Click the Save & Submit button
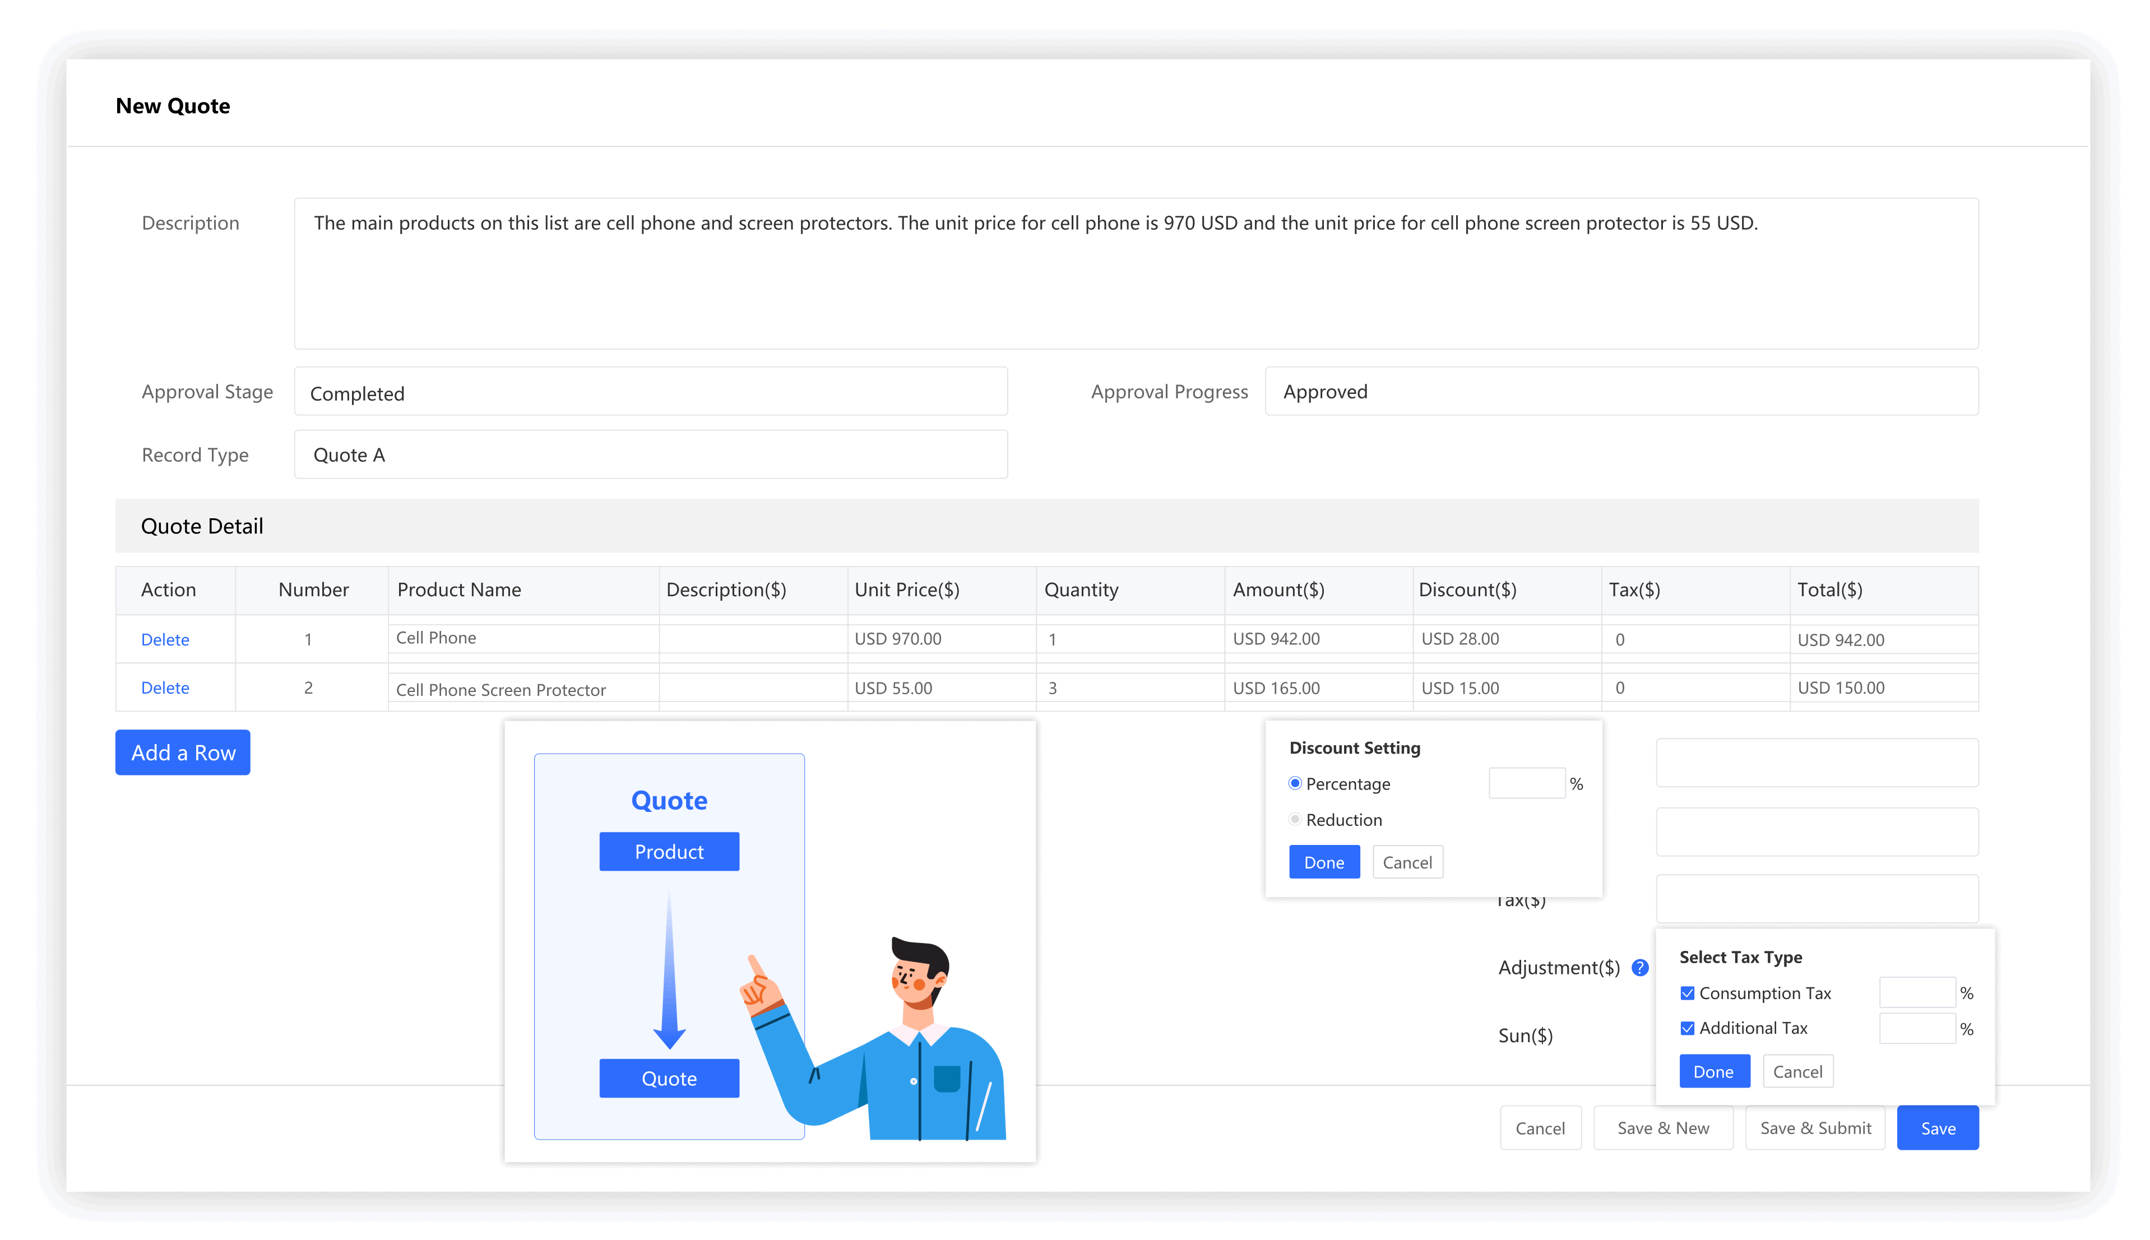 tap(1814, 1128)
